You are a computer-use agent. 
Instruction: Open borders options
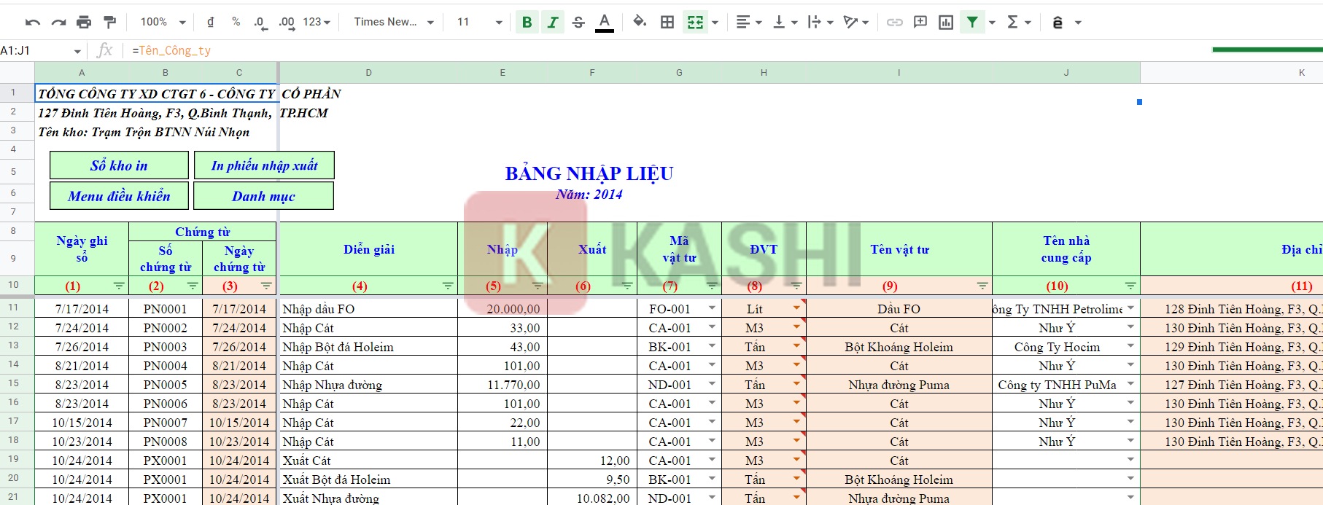tap(667, 22)
